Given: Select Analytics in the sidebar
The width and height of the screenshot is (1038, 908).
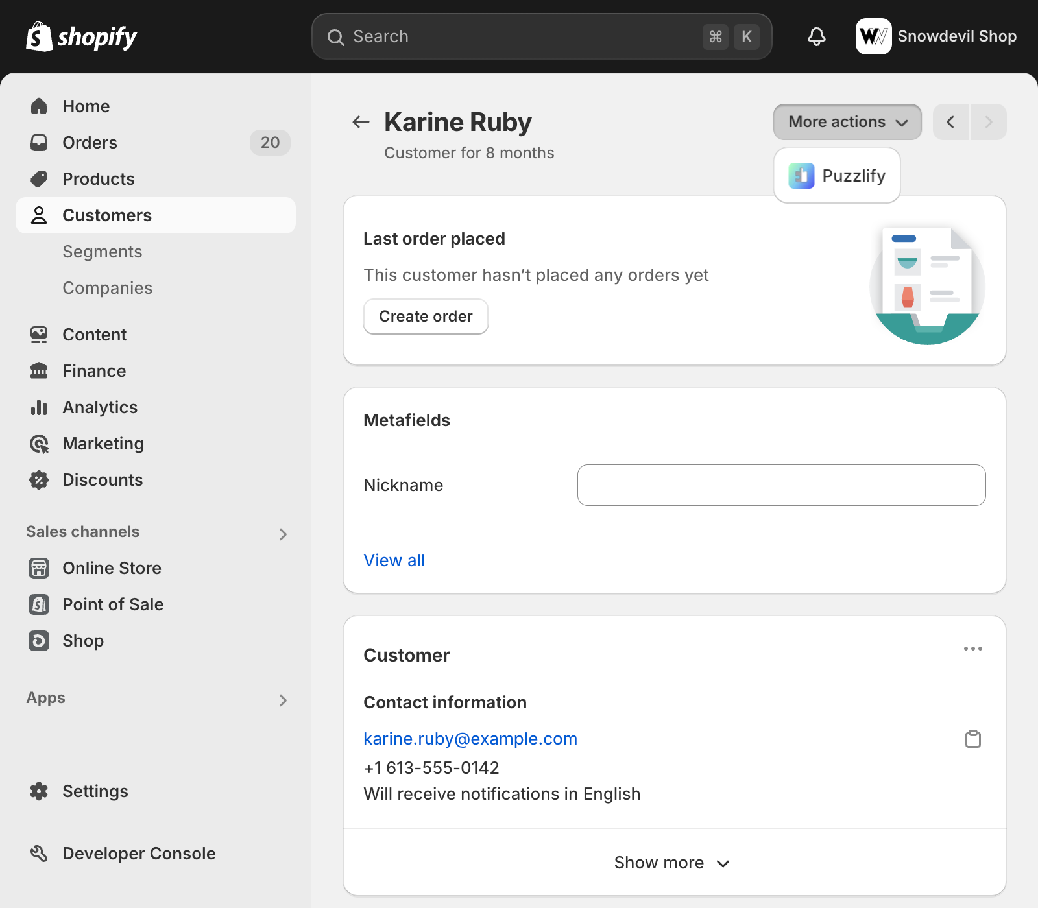Looking at the screenshot, I should coord(100,407).
